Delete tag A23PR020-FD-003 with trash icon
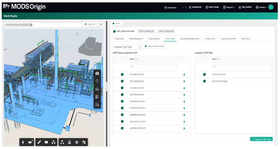 click(184, 115)
